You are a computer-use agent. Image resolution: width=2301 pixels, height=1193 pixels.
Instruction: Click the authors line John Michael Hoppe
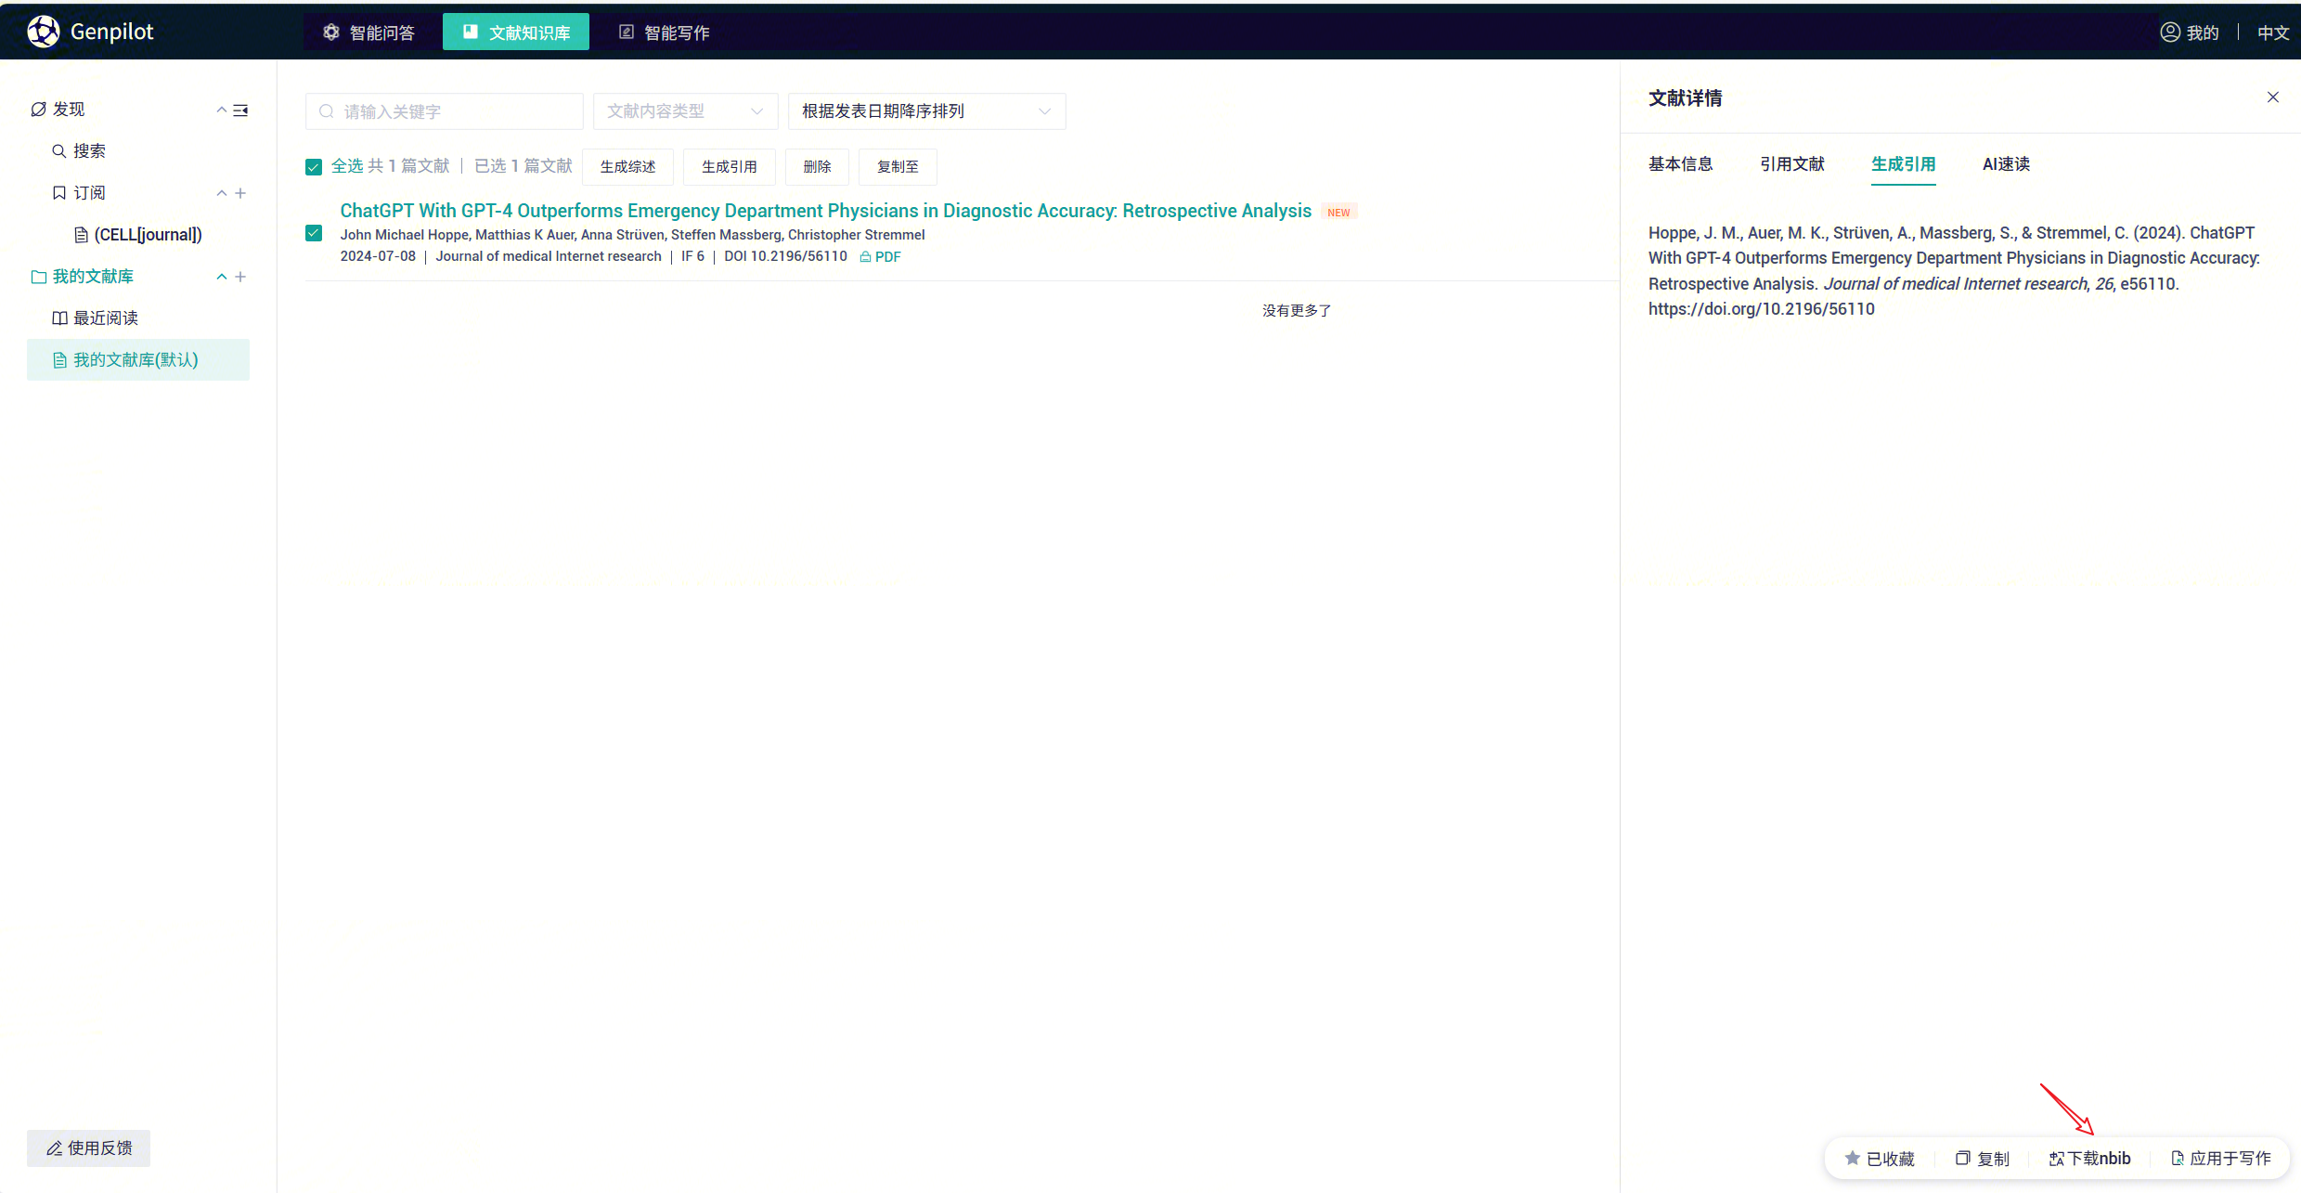[632, 235]
